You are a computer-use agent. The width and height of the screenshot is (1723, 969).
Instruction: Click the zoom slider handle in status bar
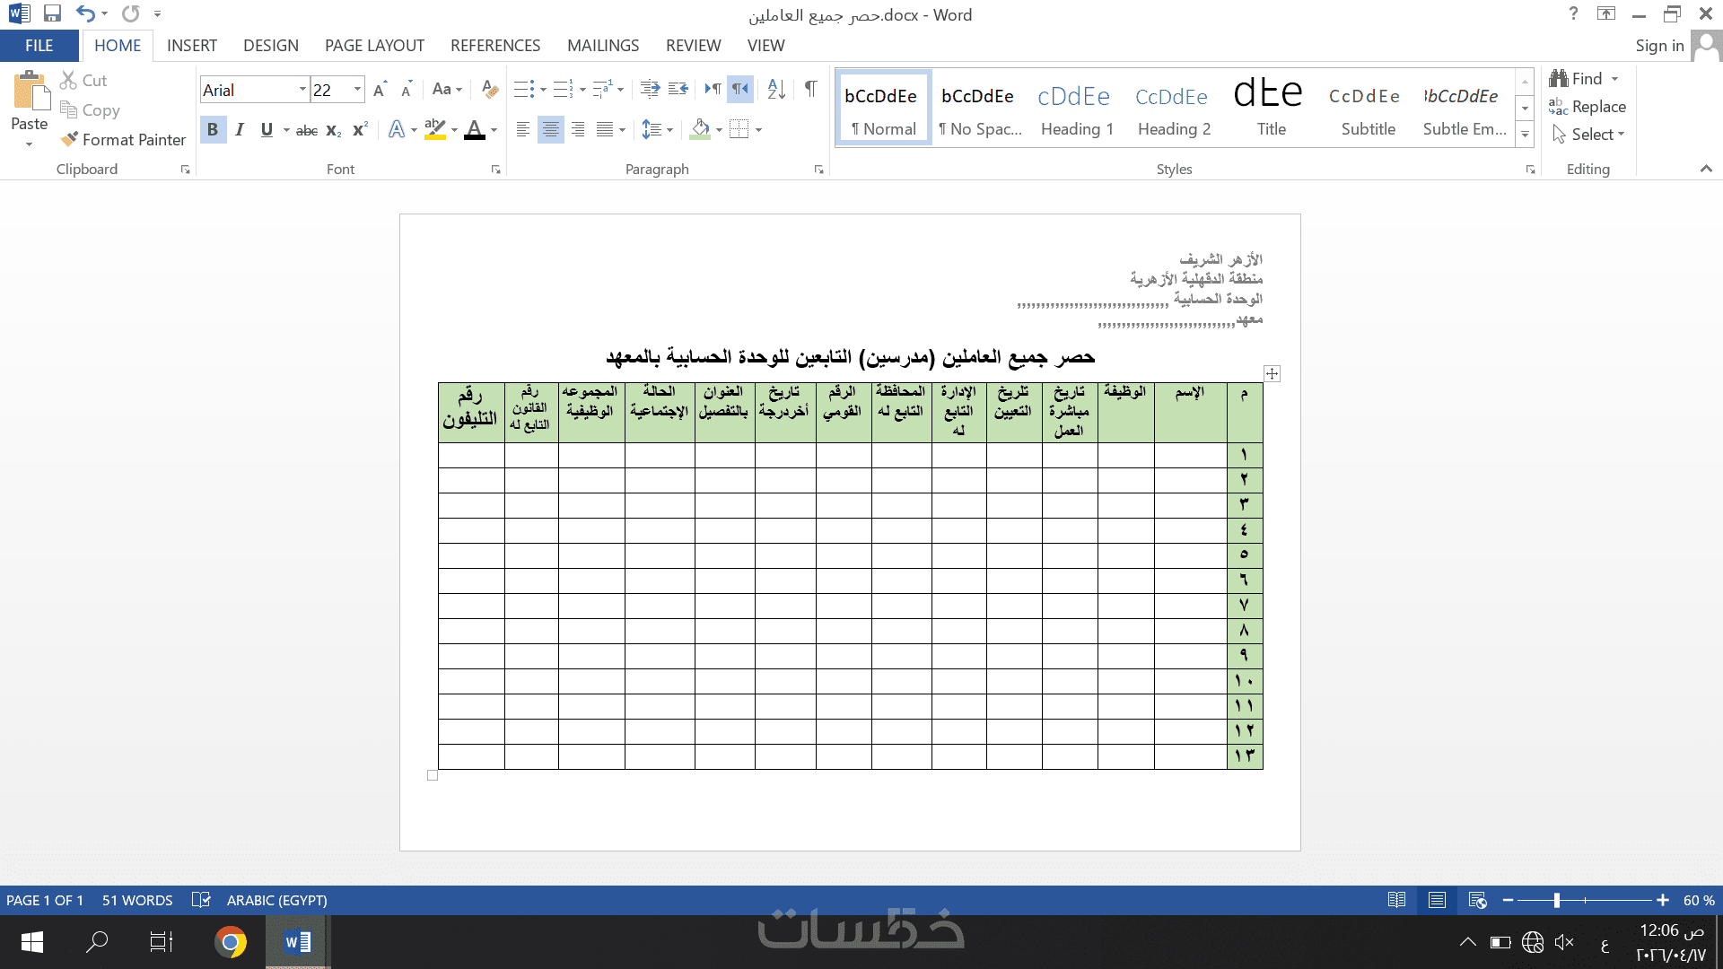1557,900
